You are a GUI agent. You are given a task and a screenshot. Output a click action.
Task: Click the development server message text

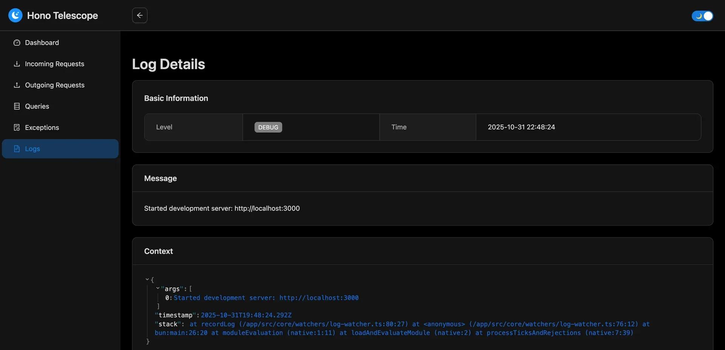[x=222, y=208]
